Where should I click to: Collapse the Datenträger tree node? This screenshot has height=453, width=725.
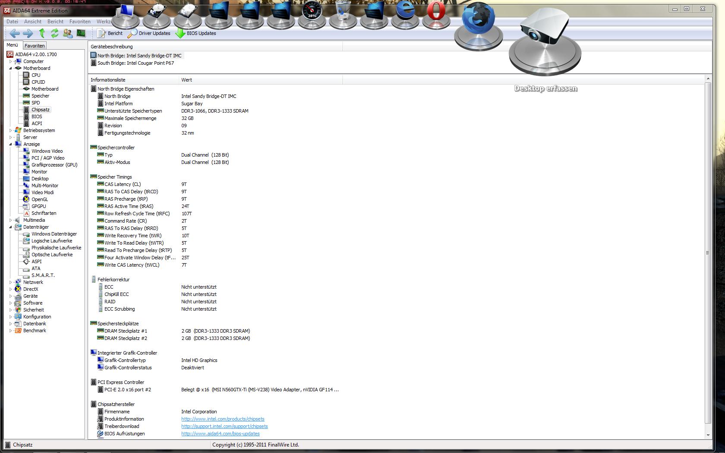pos(10,227)
